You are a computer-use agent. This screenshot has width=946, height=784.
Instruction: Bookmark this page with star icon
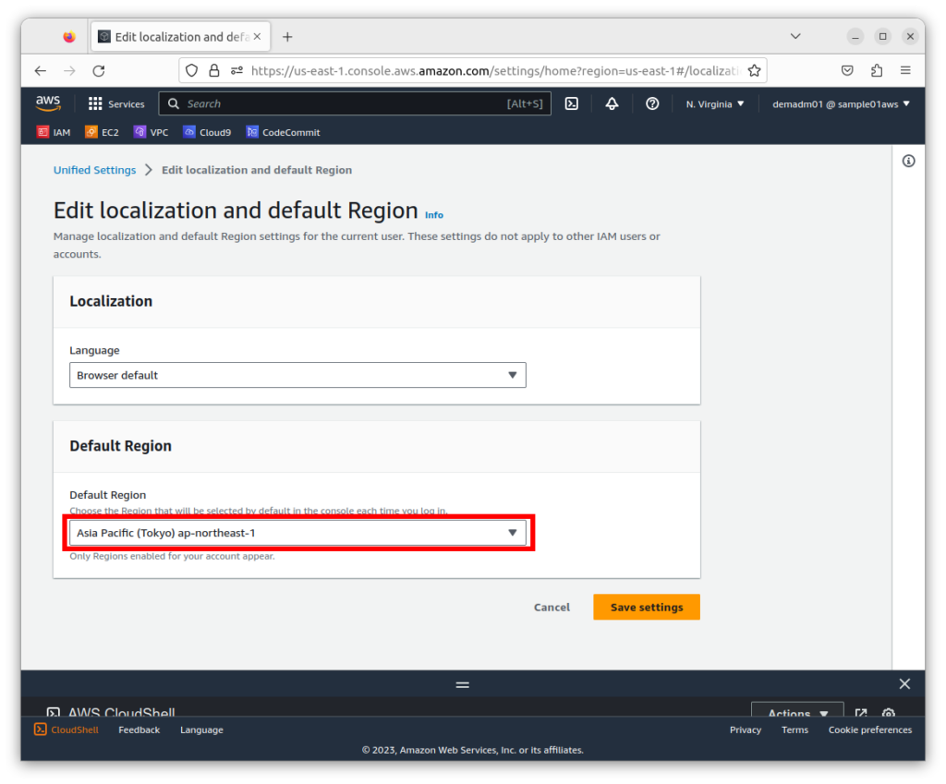754,70
